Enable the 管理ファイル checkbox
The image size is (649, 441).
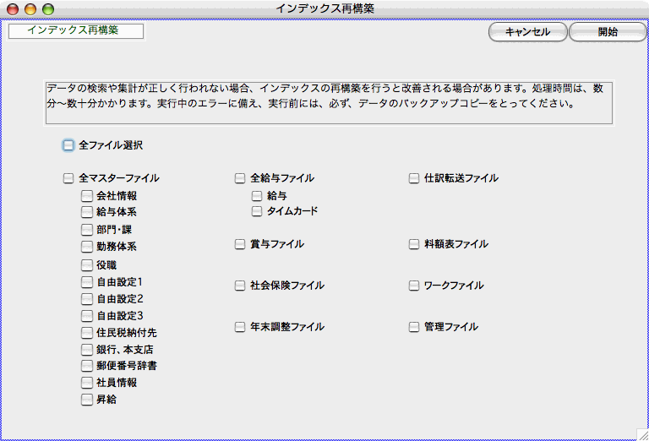[414, 327]
